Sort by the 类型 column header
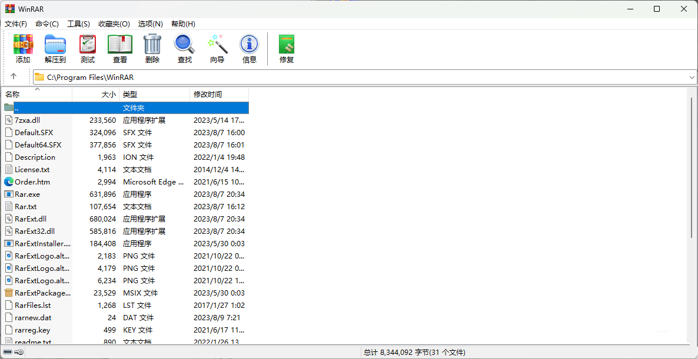Screen dimensions: 698x359 click(x=154, y=94)
